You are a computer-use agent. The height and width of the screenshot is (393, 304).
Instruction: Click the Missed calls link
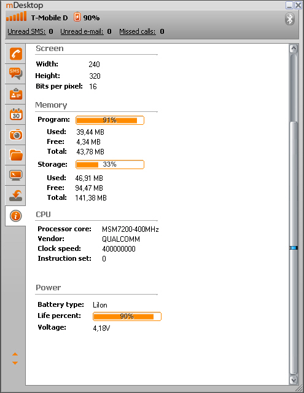click(x=138, y=31)
